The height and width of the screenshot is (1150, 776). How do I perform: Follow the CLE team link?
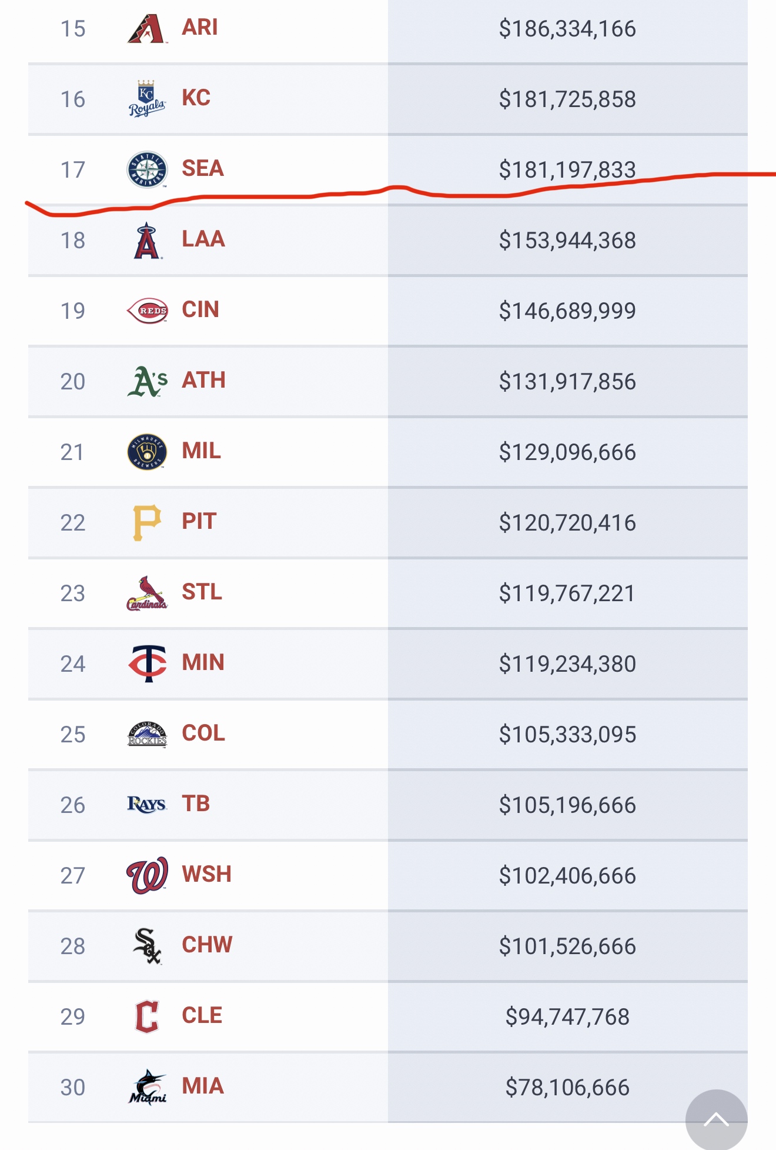pyautogui.click(x=202, y=1015)
